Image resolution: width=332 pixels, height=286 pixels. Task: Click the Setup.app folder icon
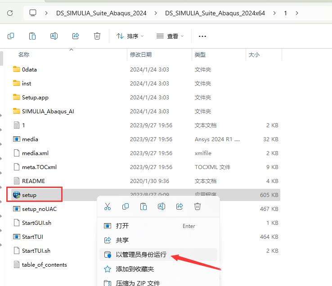point(17,97)
